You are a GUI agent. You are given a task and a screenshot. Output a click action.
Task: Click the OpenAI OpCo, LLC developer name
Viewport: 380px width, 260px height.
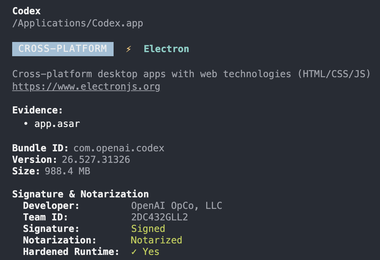pyautogui.click(x=176, y=206)
